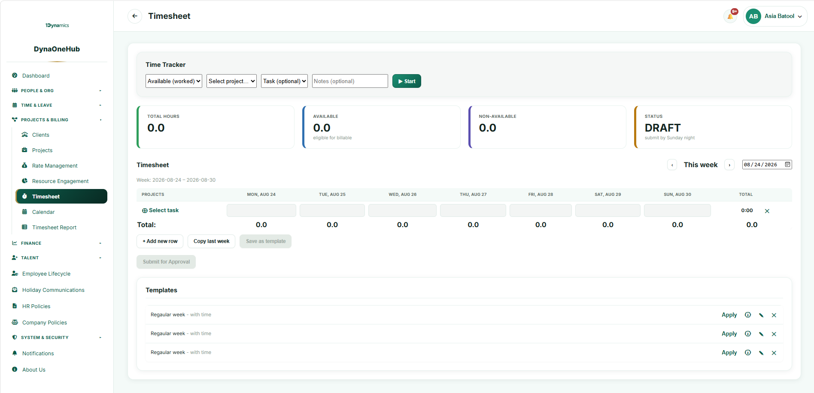Click Save as template
This screenshot has height=393, width=814.
tap(266, 241)
